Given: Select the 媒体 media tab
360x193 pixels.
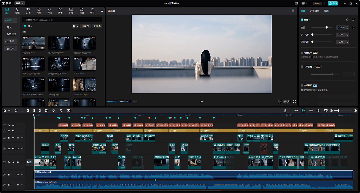Looking at the screenshot, I should pos(7,11).
